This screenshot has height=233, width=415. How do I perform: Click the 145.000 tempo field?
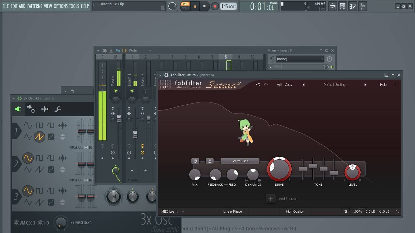pos(228,6)
